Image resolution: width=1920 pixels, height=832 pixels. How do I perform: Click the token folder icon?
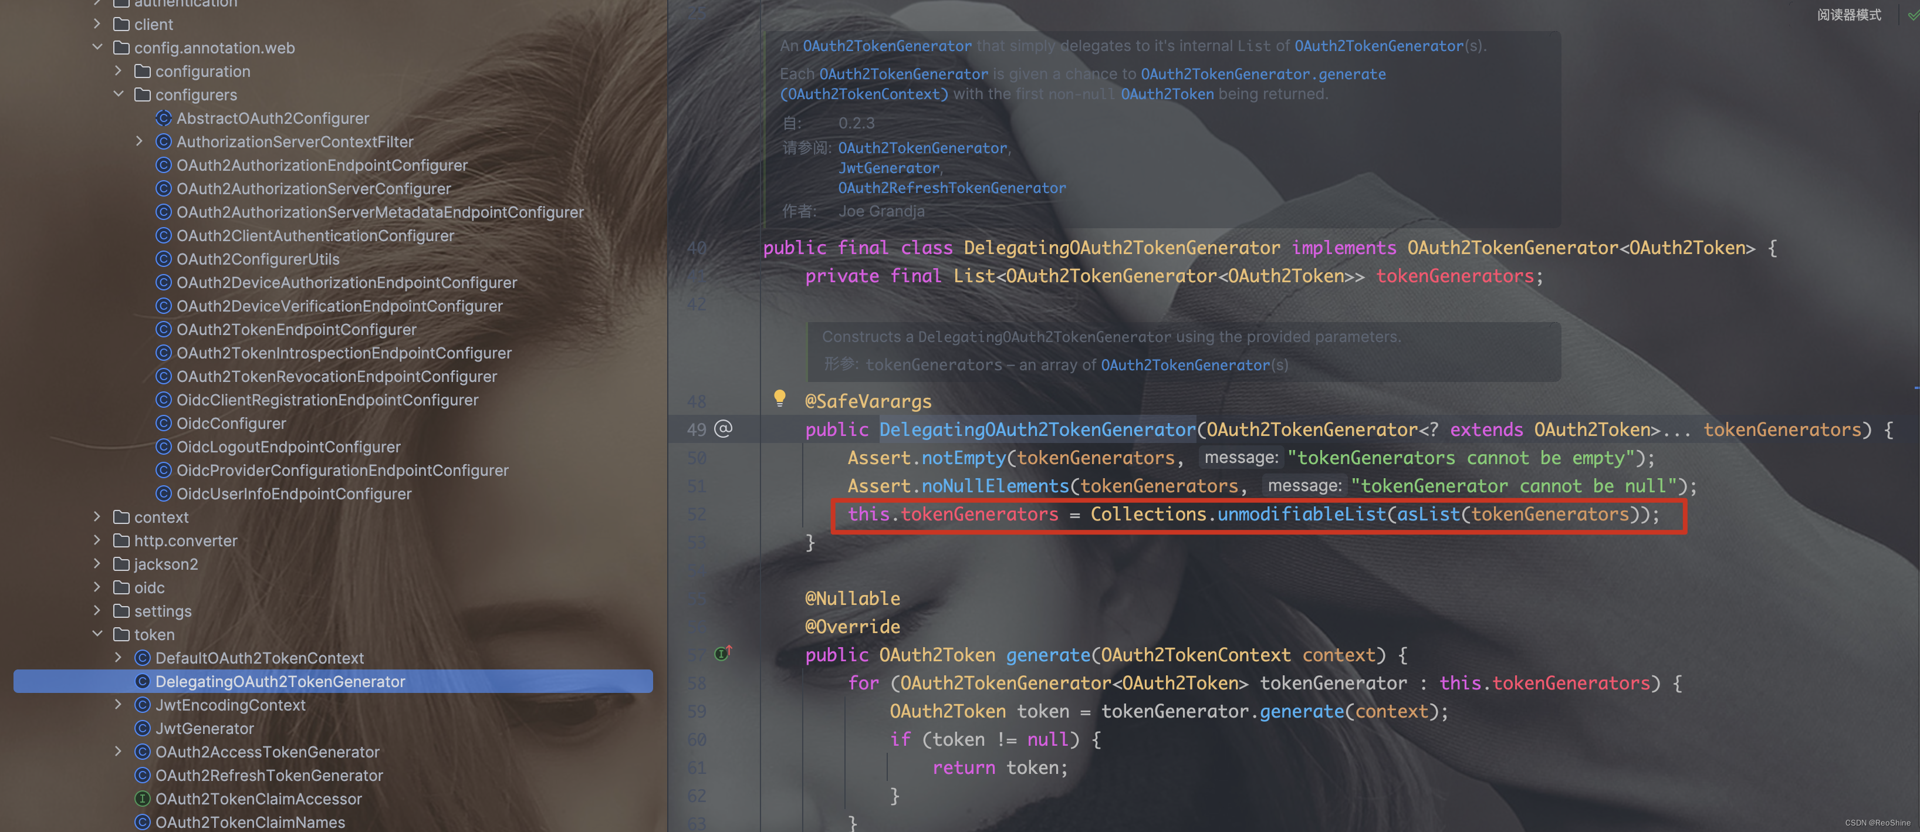(x=121, y=634)
